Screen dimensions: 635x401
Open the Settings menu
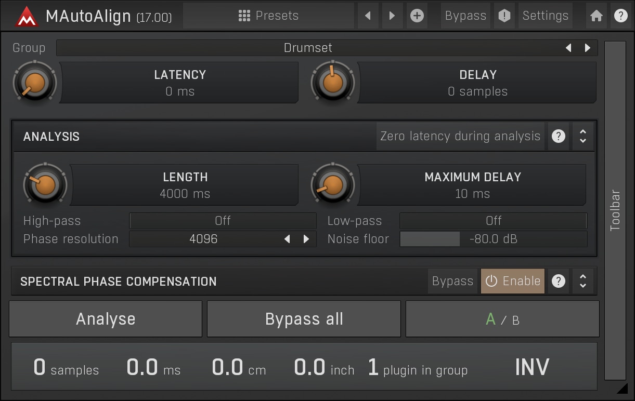545,16
